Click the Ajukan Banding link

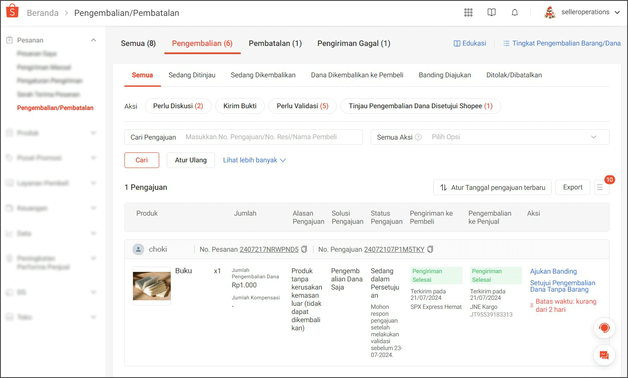pyautogui.click(x=553, y=271)
